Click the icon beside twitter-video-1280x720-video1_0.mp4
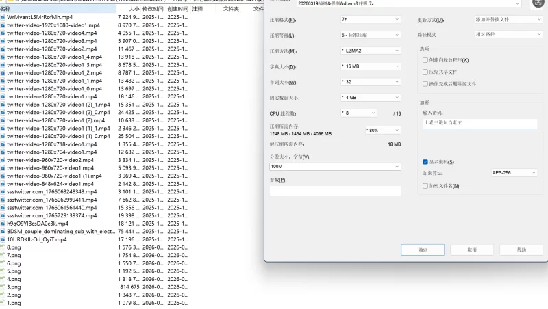Screen dimensions: 548x309 [x=3, y=89]
